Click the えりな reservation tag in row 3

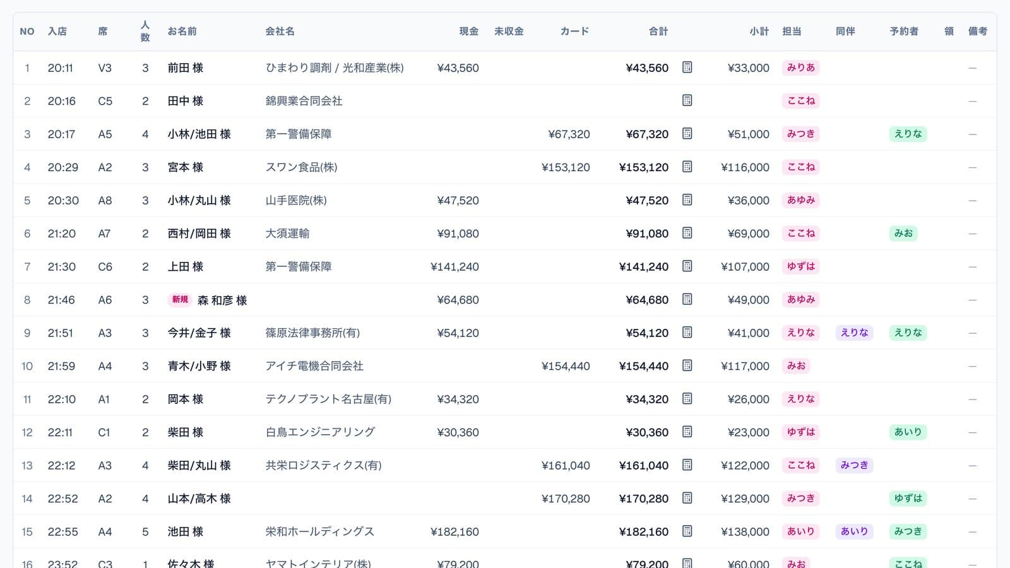(x=908, y=134)
